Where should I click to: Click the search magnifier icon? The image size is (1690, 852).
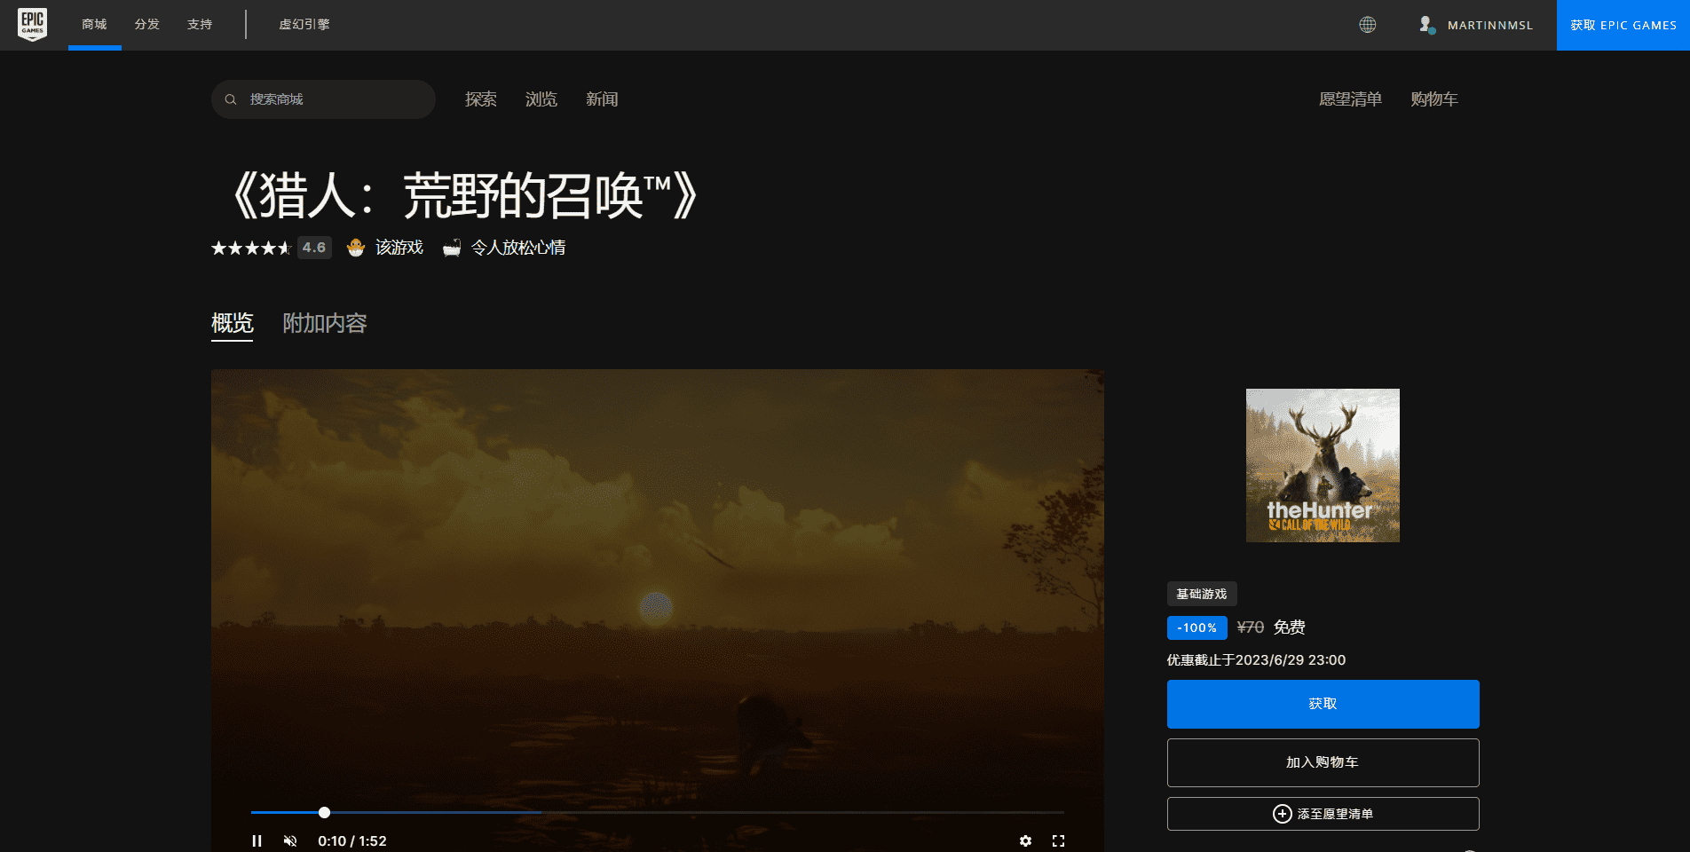(x=231, y=99)
